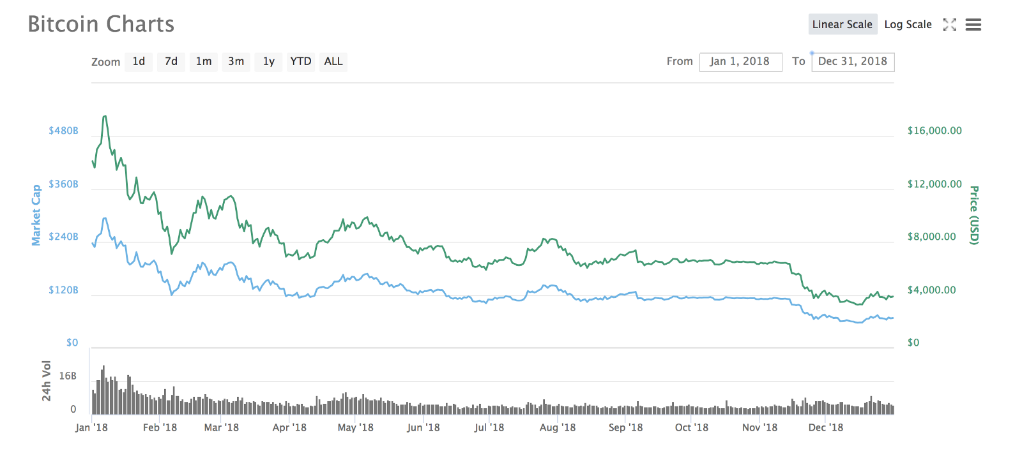Select the 3m zoom option
This screenshot has height=451, width=1022.
(236, 61)
